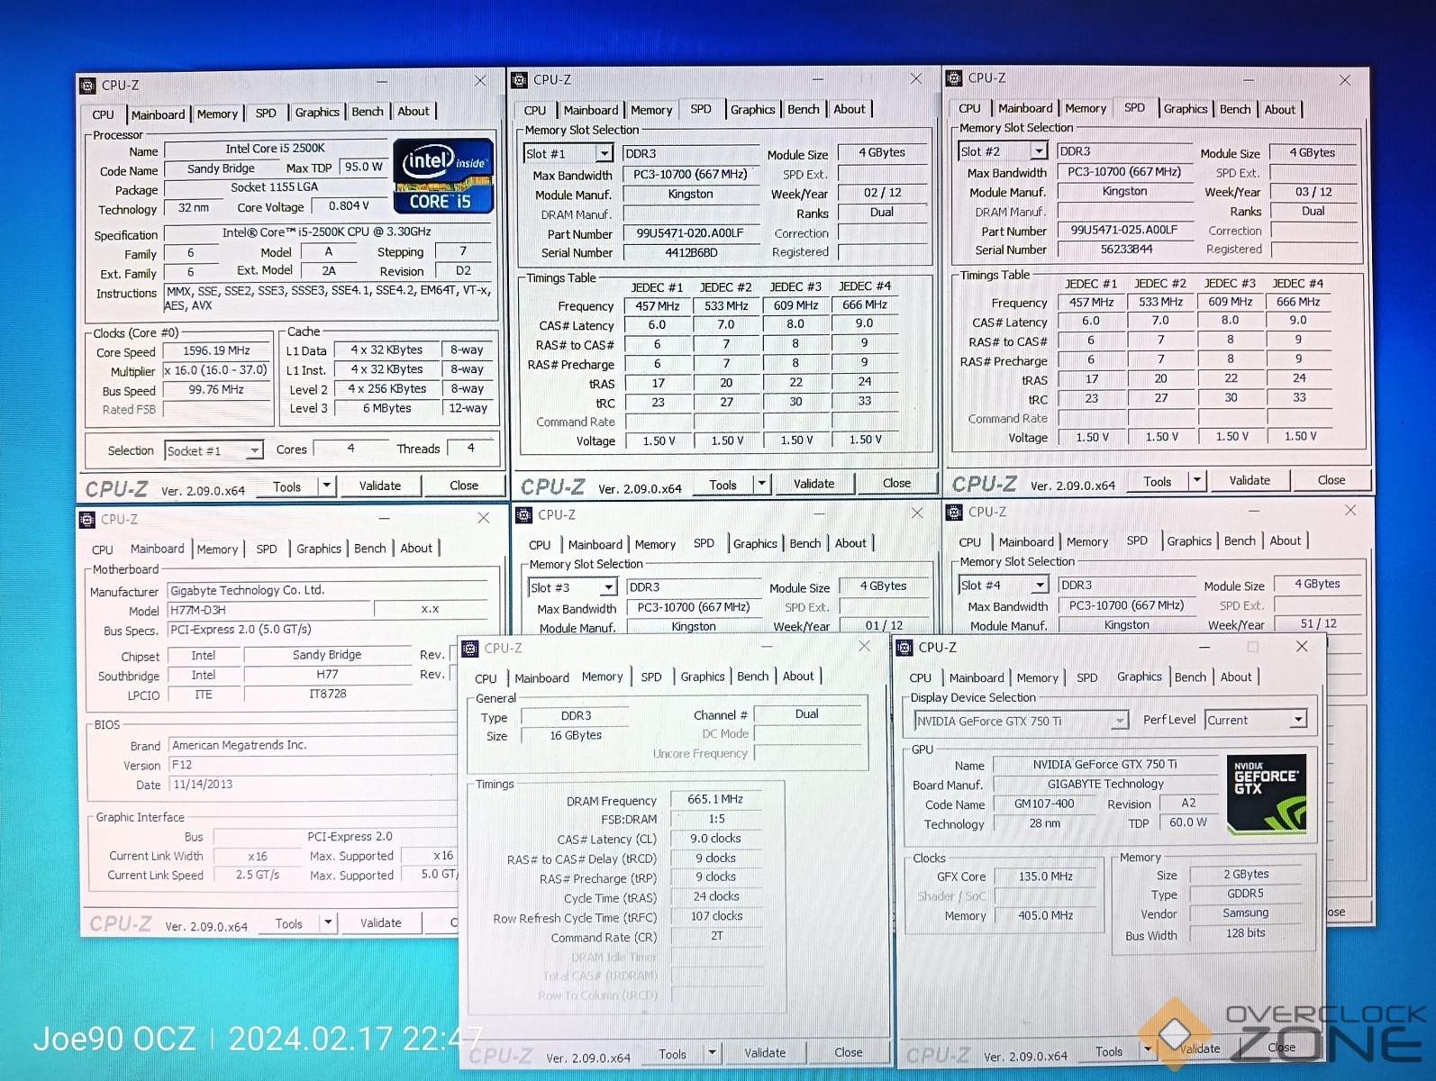
Task: Open the About tab in the Memory timings window
Action: (x=798, y=676)
